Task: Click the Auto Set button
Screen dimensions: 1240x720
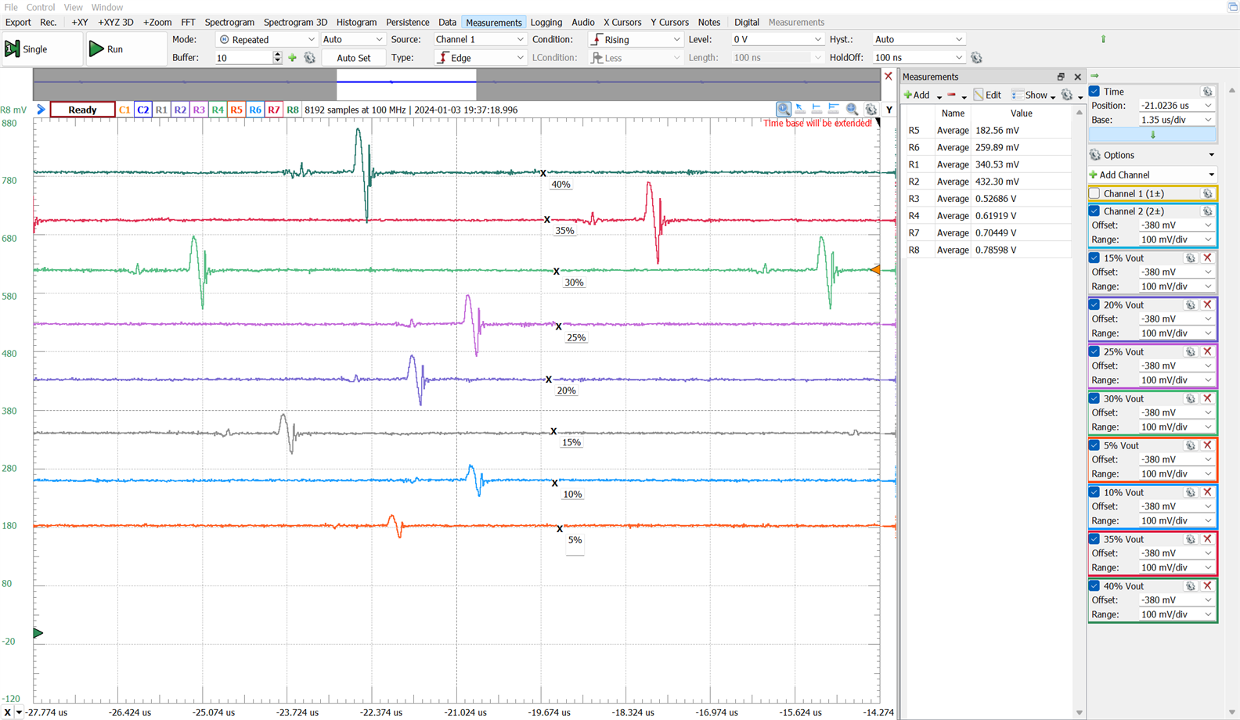Action: click(x=354, y=58)
